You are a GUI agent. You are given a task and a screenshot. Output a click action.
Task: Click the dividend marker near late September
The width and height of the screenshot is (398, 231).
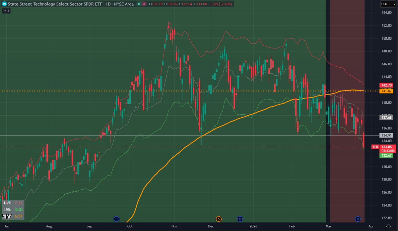(x=116, y=219)
